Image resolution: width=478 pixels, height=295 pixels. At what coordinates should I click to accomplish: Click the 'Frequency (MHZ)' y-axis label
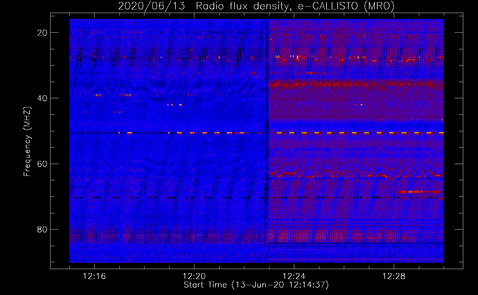(x=27, y=142)
